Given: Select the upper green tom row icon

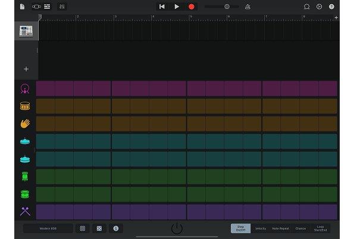Looking at the screenshot, I should 25,176.
